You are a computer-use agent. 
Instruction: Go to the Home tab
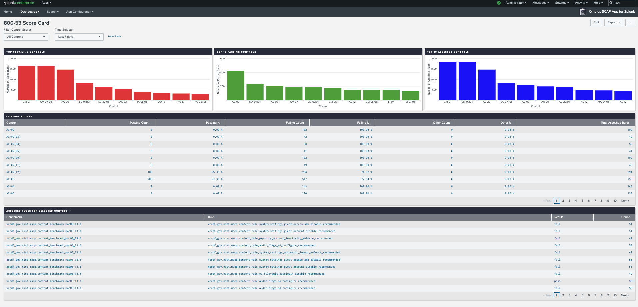pos(8,12)
